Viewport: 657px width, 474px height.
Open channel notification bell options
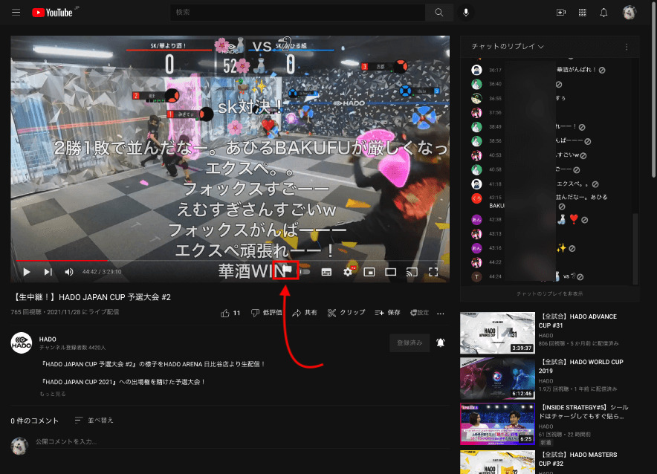441,342
